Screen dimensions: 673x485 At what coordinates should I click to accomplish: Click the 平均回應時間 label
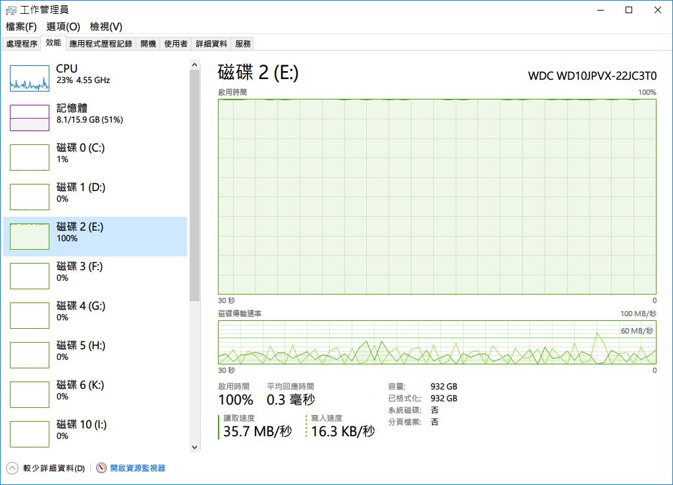point(290,387)
